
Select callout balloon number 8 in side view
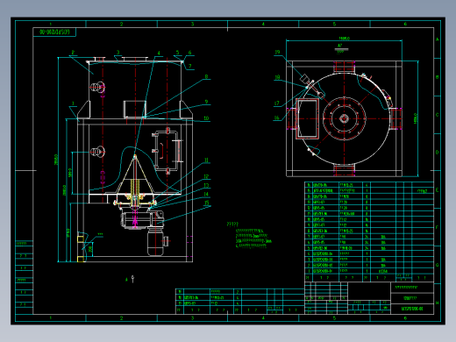206,77
